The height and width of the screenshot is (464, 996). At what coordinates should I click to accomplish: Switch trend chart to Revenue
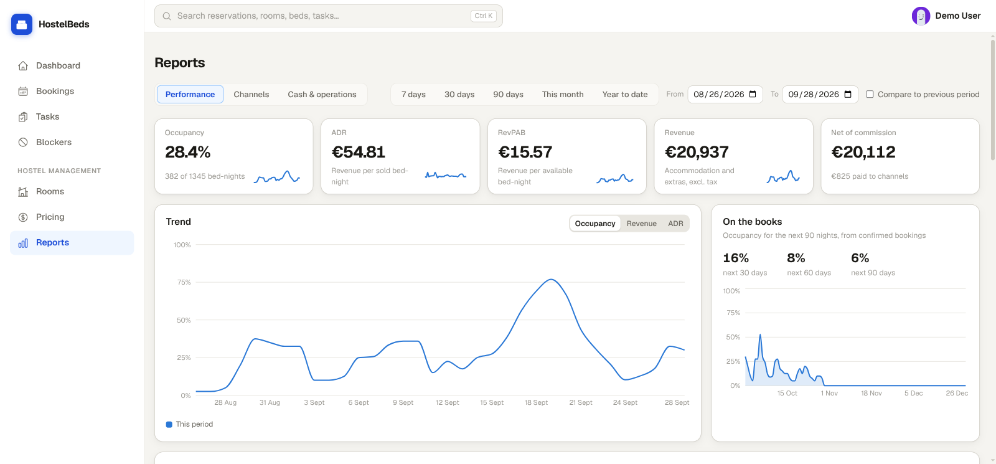[641, 224]
